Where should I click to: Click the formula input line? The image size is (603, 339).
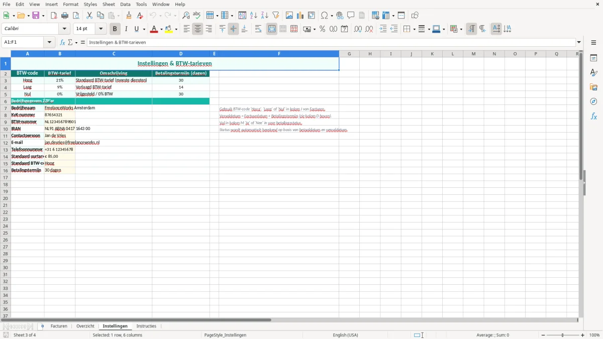point(331,42)
